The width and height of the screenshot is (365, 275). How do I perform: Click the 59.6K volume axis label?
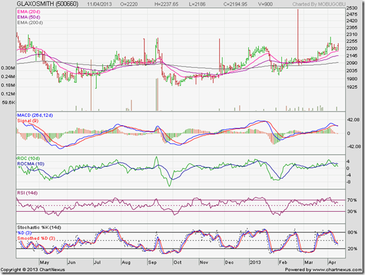coord(9,102)
